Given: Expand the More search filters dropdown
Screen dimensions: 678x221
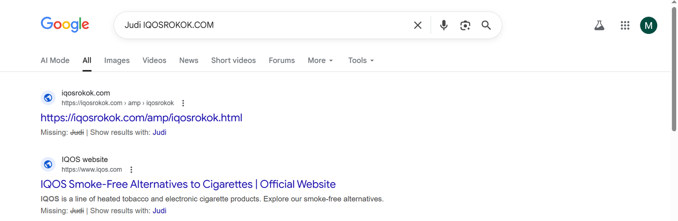Looking at the screenshot, I should coord(320,60).
